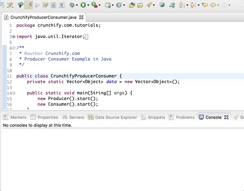Collapse the main method fold marker
This screenshot has width=244, height=191.
14,93
